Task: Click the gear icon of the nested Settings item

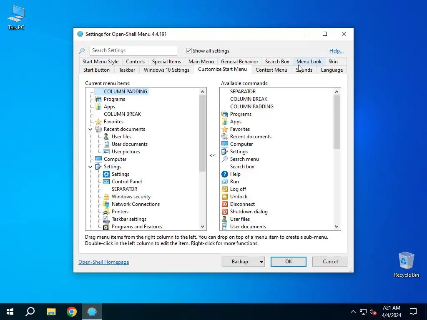Action: [x=106, y=174]
